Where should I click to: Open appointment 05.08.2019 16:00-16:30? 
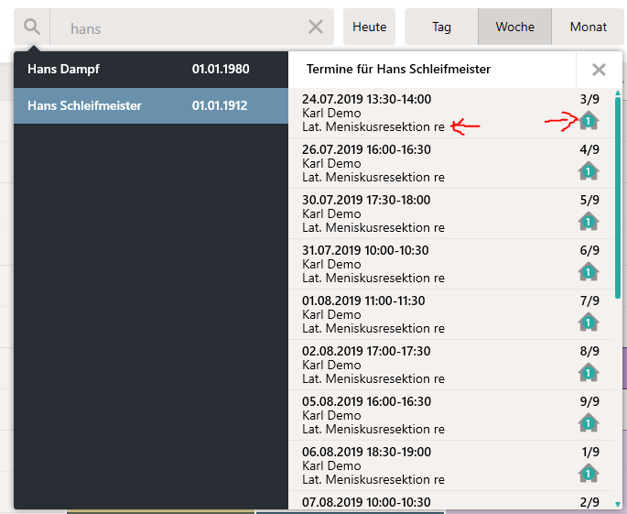click(450, 416)
